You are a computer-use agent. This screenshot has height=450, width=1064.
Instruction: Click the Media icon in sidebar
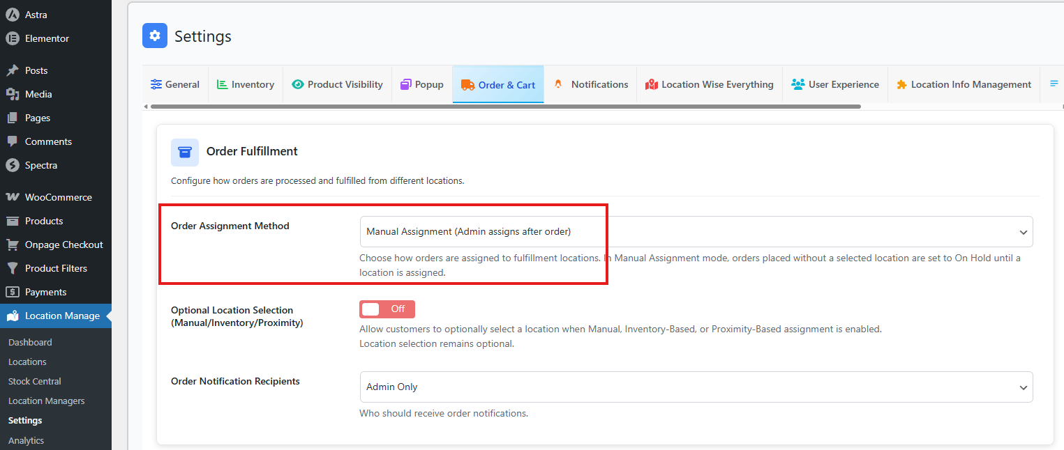[x=12, y=94]
